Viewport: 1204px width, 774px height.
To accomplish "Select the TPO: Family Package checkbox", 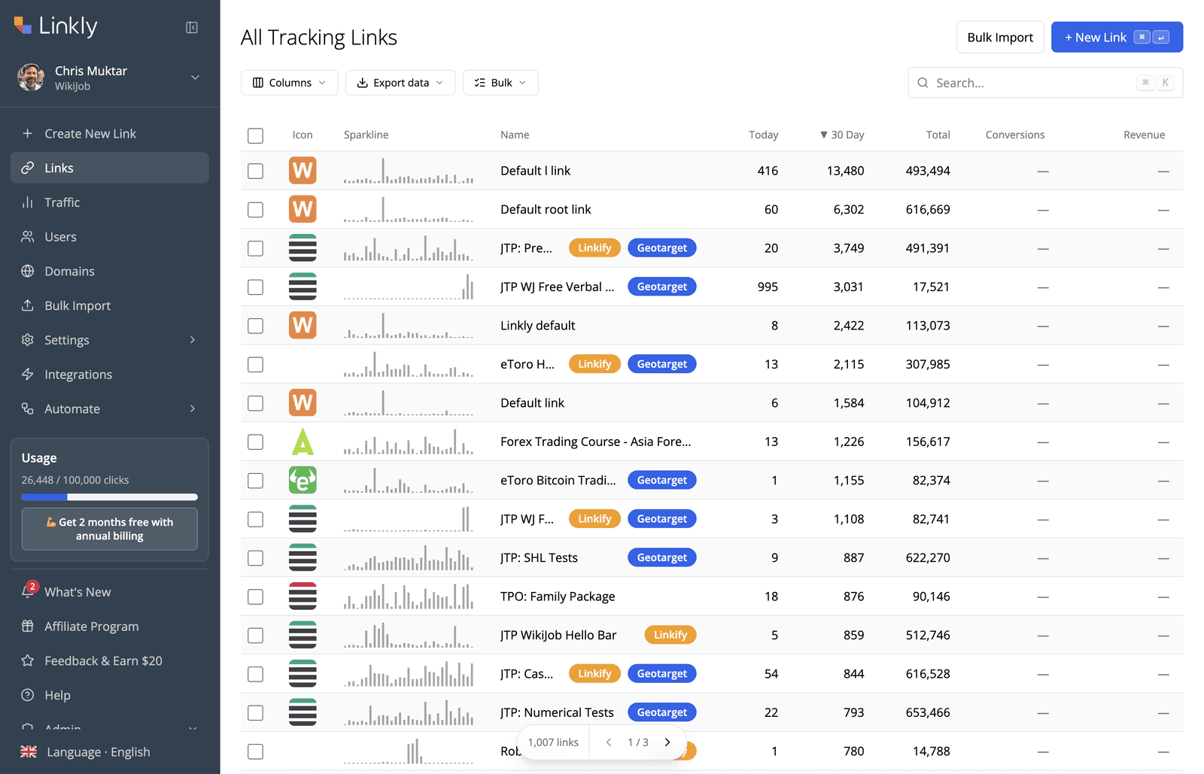I will [x=256, y=596].
